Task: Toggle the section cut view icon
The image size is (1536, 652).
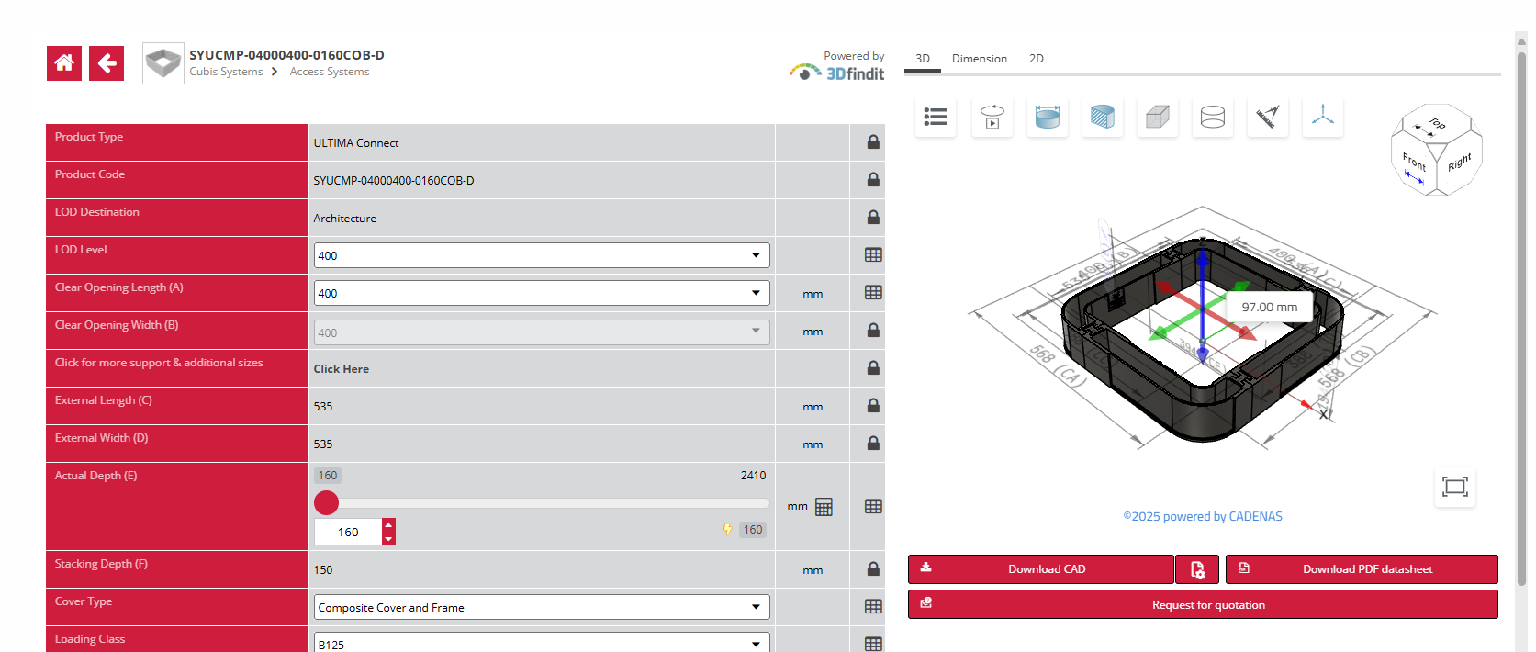Action: [x=1102, y=117]
